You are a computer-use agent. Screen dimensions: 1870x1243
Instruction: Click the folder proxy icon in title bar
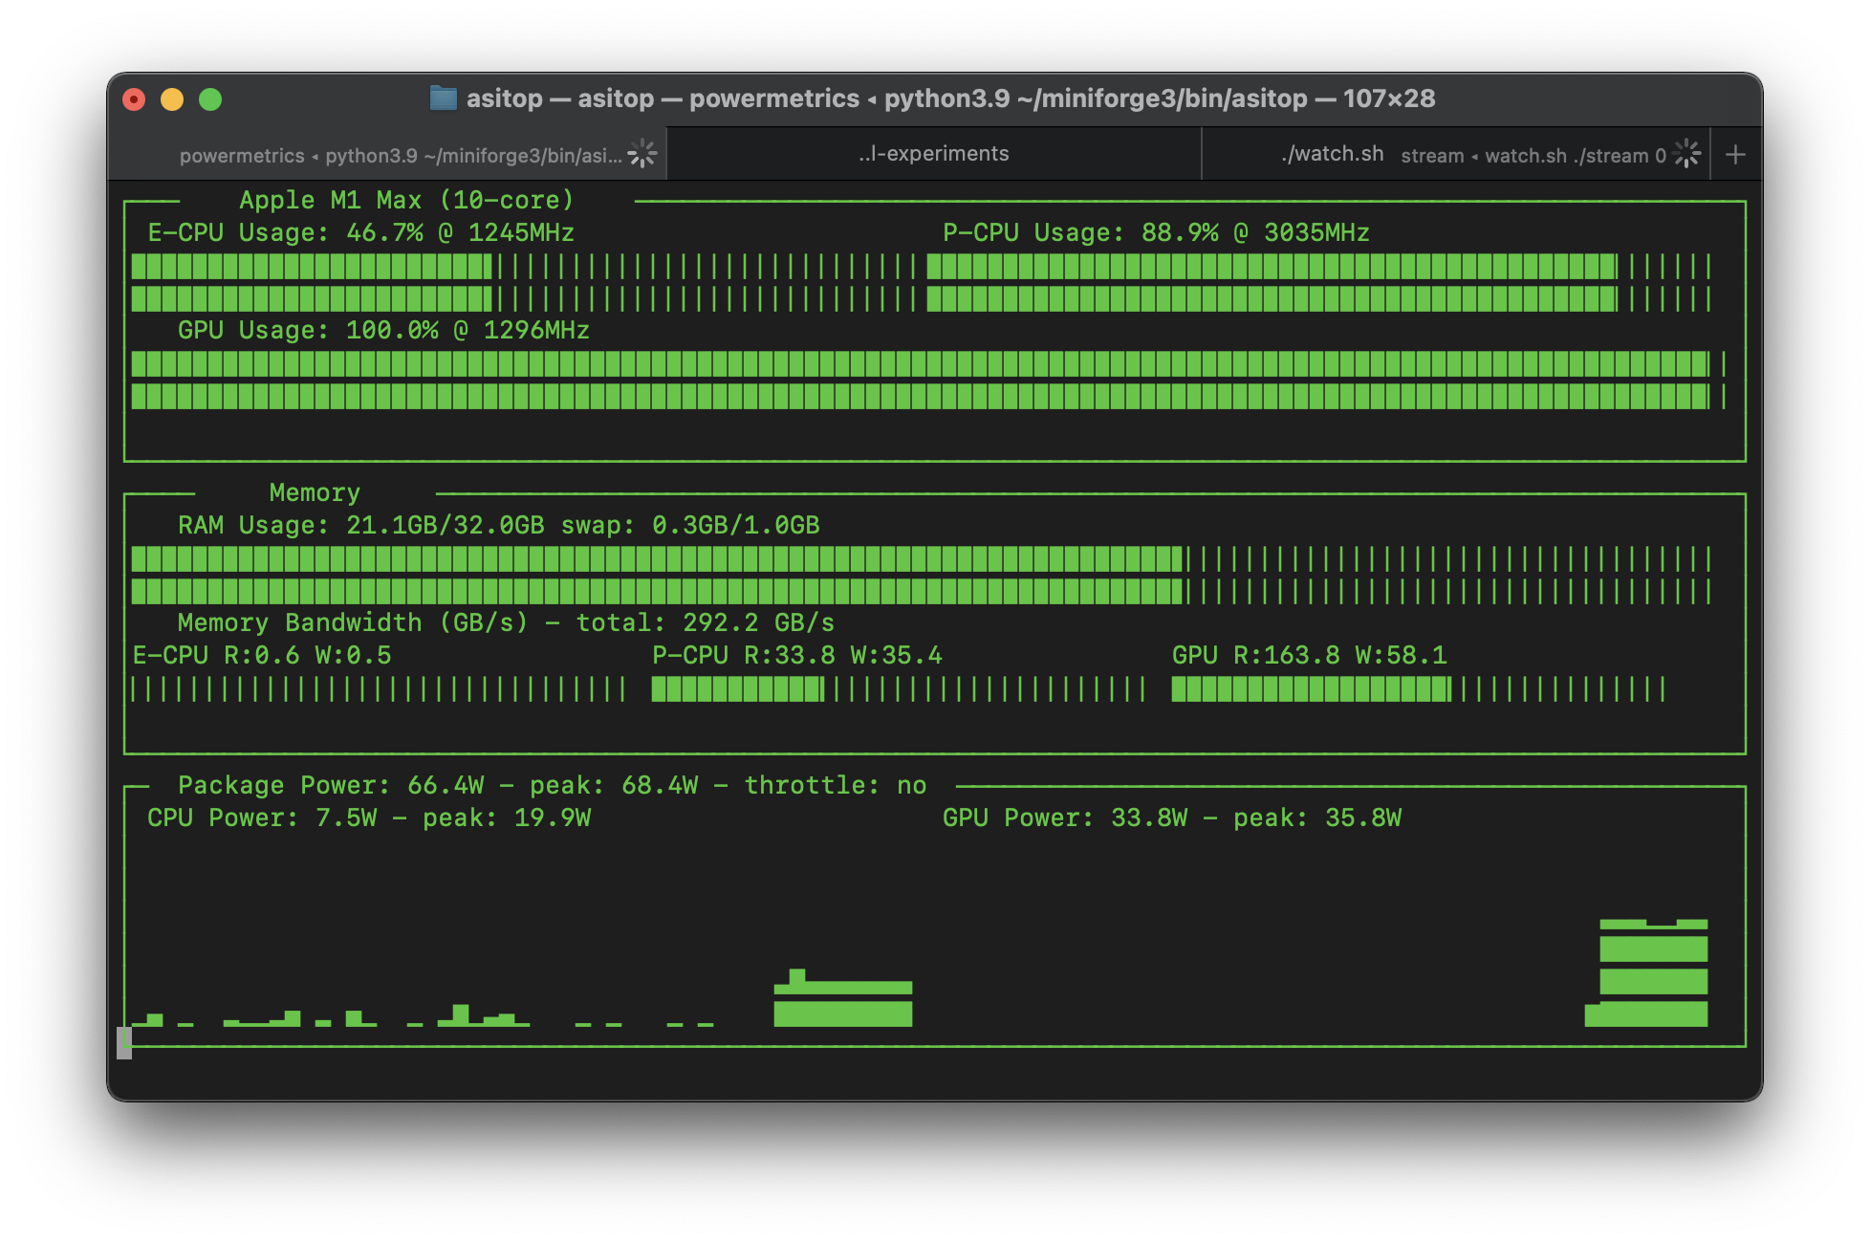443,98
